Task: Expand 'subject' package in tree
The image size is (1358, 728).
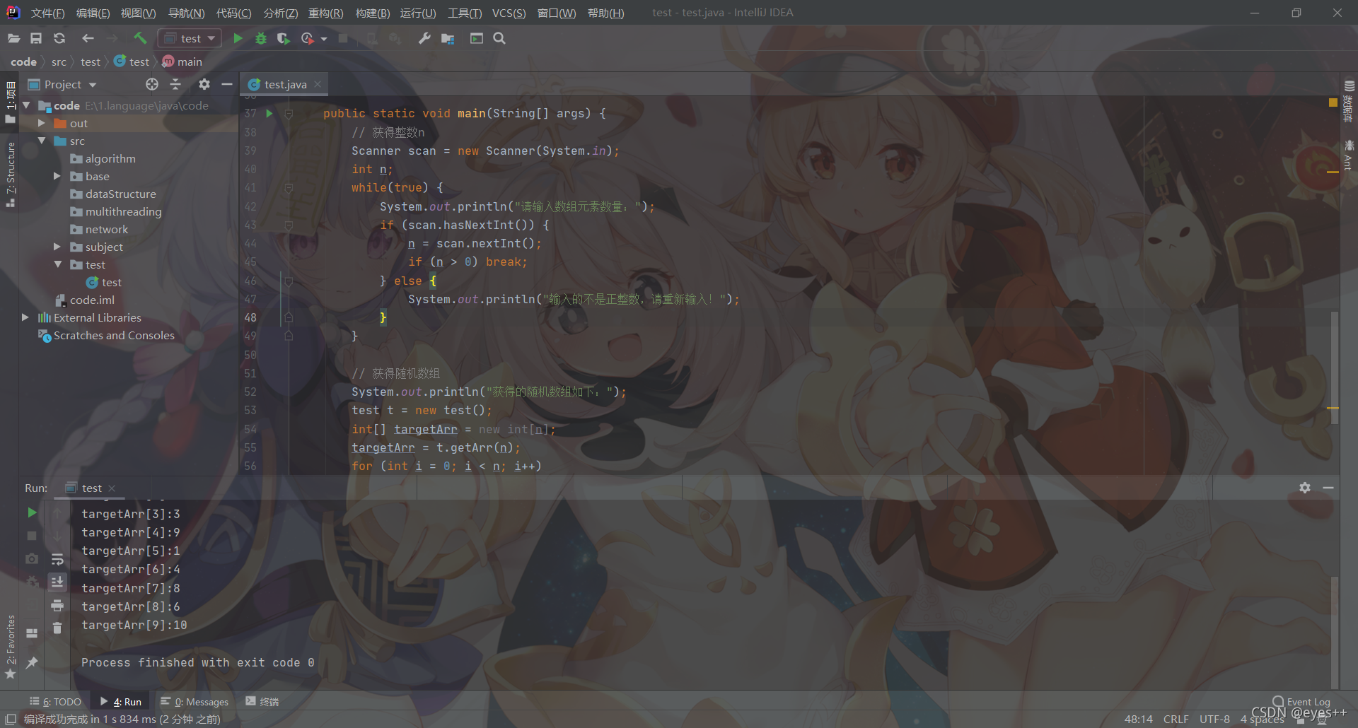Action: 57,247
